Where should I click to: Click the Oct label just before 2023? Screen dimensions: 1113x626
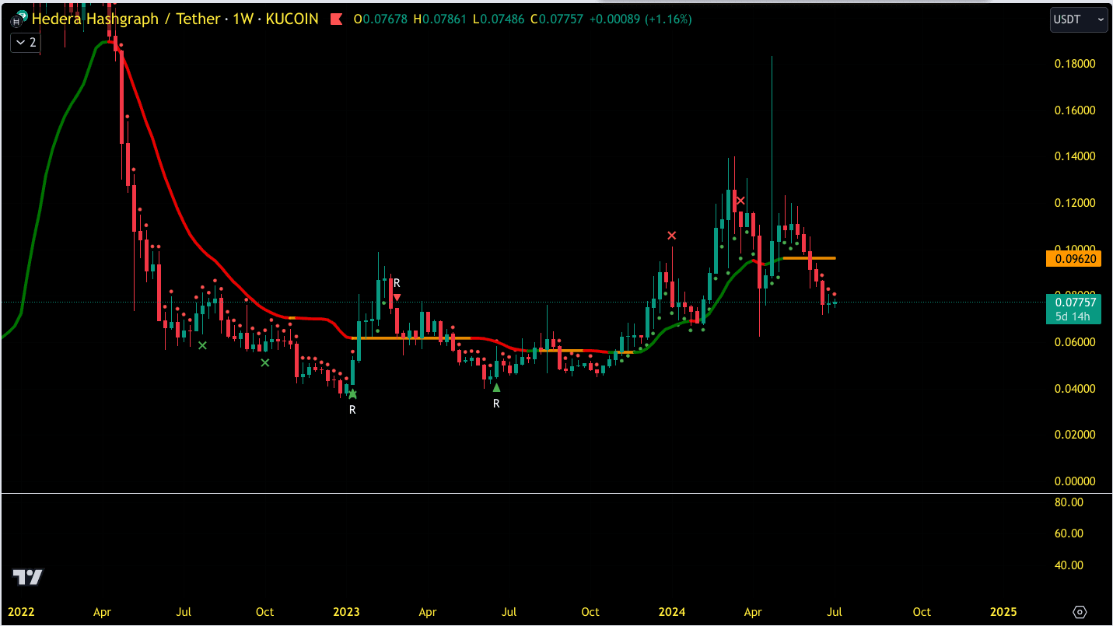coord(264,612)
